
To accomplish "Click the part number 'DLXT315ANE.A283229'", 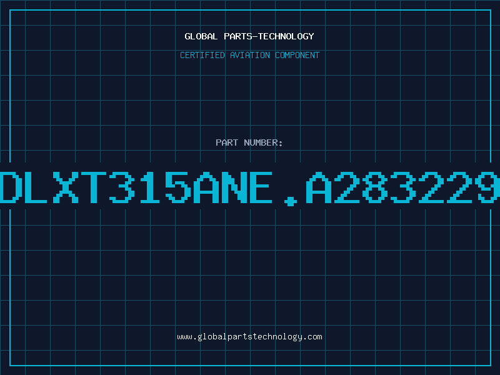I will tap(250, 189).
